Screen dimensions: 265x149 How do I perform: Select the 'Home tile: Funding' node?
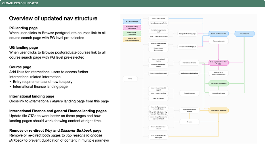[158, 98]
